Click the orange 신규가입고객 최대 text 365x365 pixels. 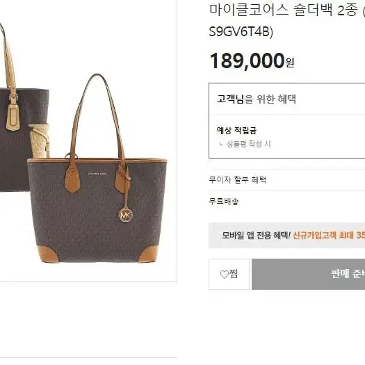(323, 236)
